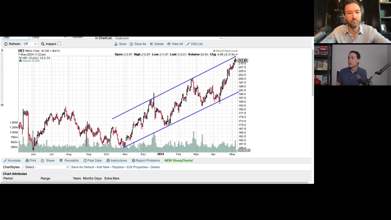Click the Annotate pencil icon
Viewport: 391px width, 220px height.
(5, 161)
